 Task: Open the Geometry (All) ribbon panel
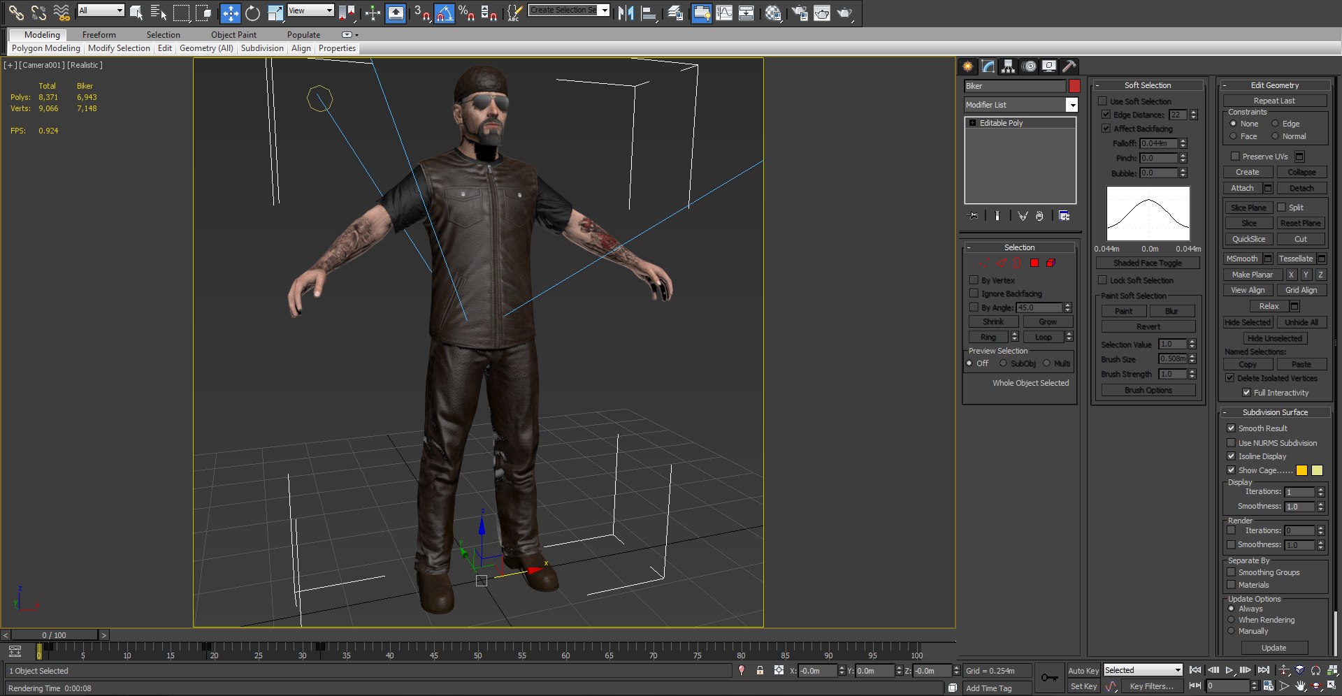pos(206,48)
